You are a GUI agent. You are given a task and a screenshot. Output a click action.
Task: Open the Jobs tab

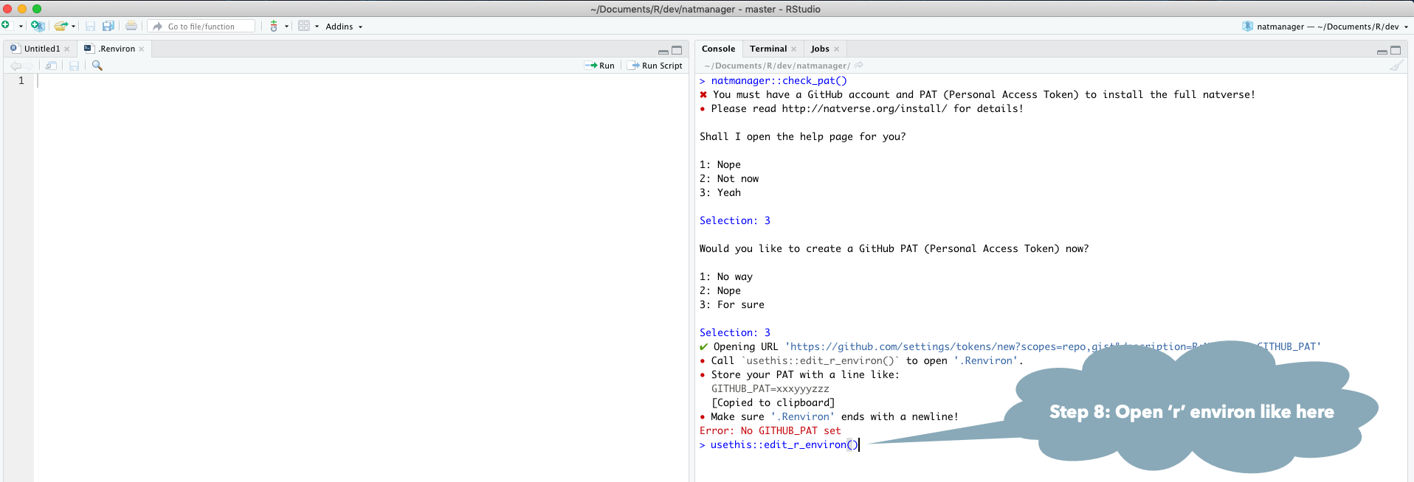pos(819,49)
